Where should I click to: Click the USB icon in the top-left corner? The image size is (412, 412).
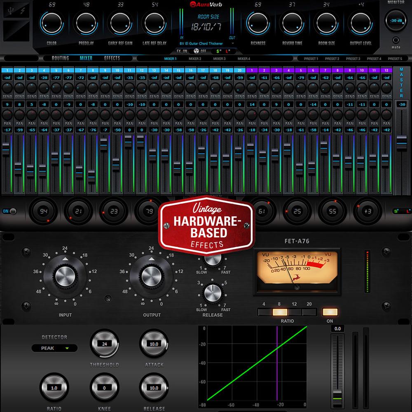click(x=9, y=10)
